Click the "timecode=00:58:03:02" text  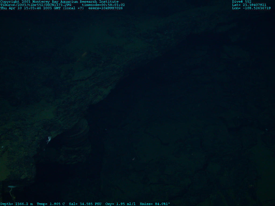103,5
